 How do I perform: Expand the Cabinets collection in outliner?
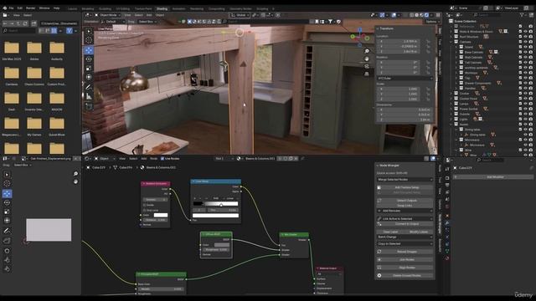tap(451, 42)
